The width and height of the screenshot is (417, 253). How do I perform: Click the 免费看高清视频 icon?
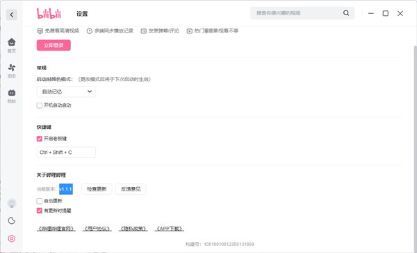(40, 31)
